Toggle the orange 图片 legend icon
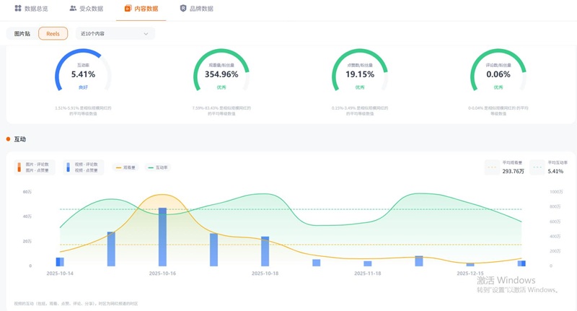This screenshot has height=311, width=577. click(19, 167)
